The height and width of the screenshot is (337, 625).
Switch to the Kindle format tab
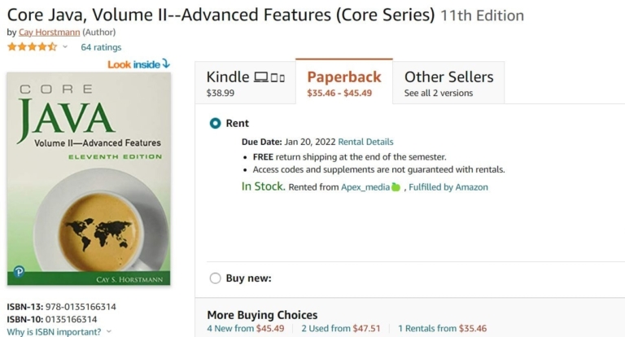(245, 83)
